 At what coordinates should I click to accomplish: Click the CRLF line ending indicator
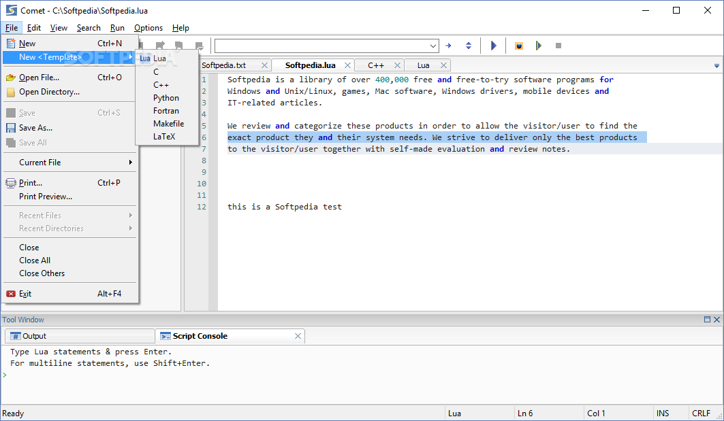[x=701, y=414]
